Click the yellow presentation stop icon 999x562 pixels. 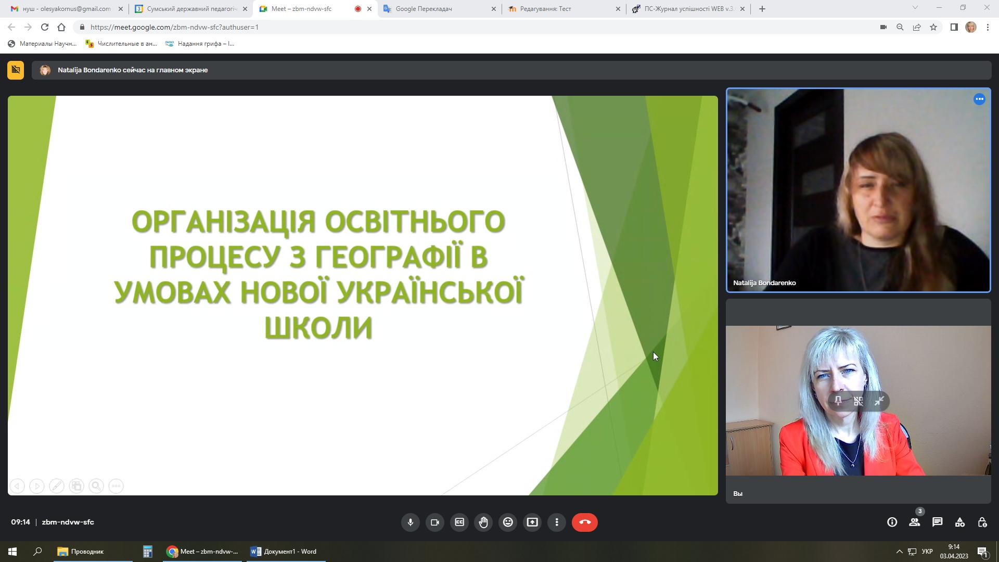[x=16, y=70]
